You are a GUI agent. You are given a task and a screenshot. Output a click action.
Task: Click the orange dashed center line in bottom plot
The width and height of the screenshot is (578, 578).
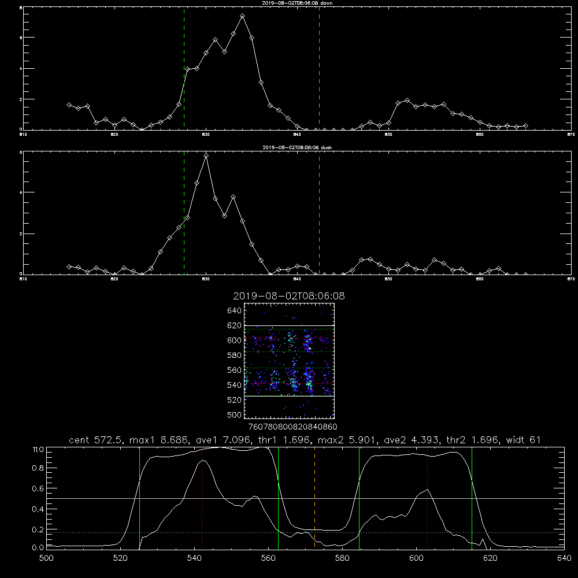pyautogui.click(x=314, y=498)
